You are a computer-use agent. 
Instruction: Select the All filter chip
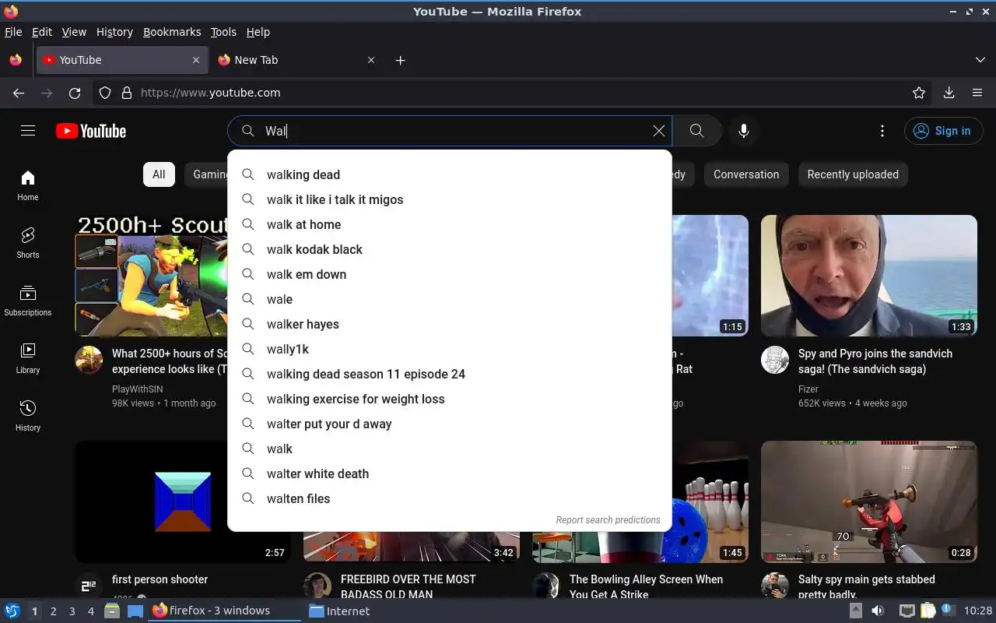(x=159, y=174)
